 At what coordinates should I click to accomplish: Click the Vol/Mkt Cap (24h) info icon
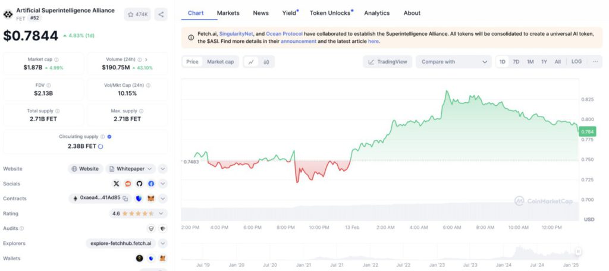tap(148, 86)
